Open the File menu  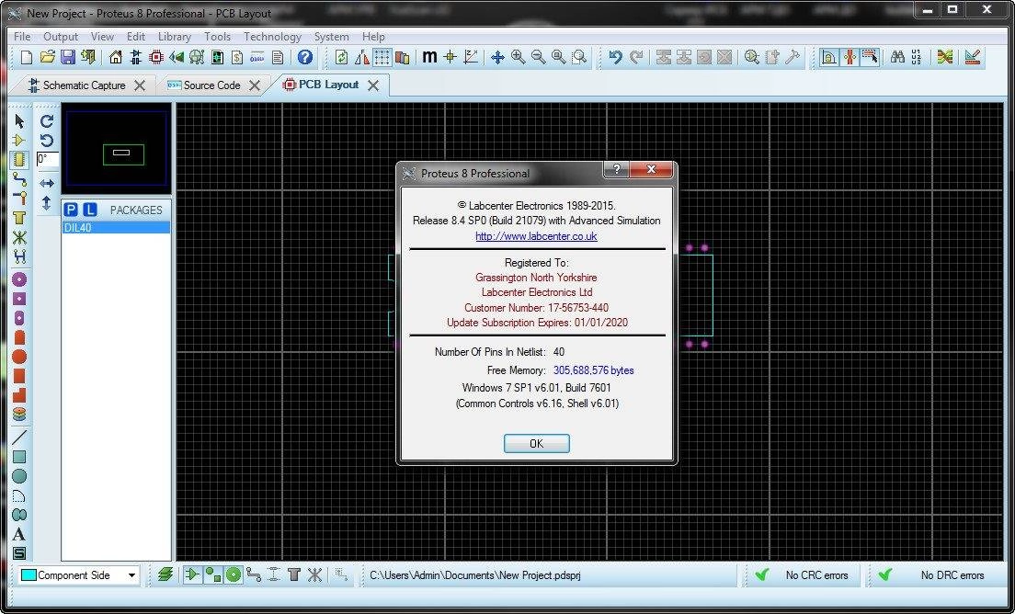[x=22, y=37]
